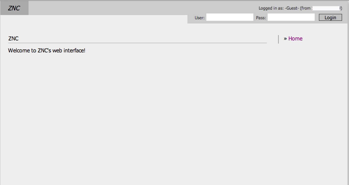Click the double-arrow marker before the Home link

[x=285, y=38]
